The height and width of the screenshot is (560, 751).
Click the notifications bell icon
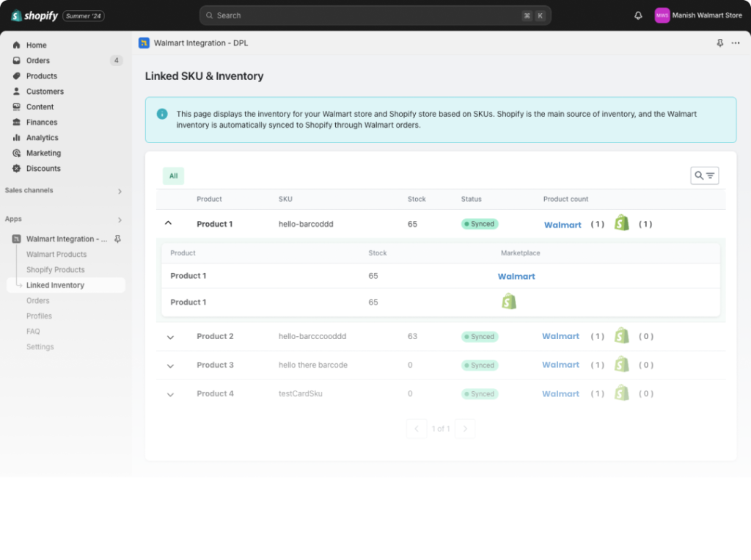[x=638, y=15]
